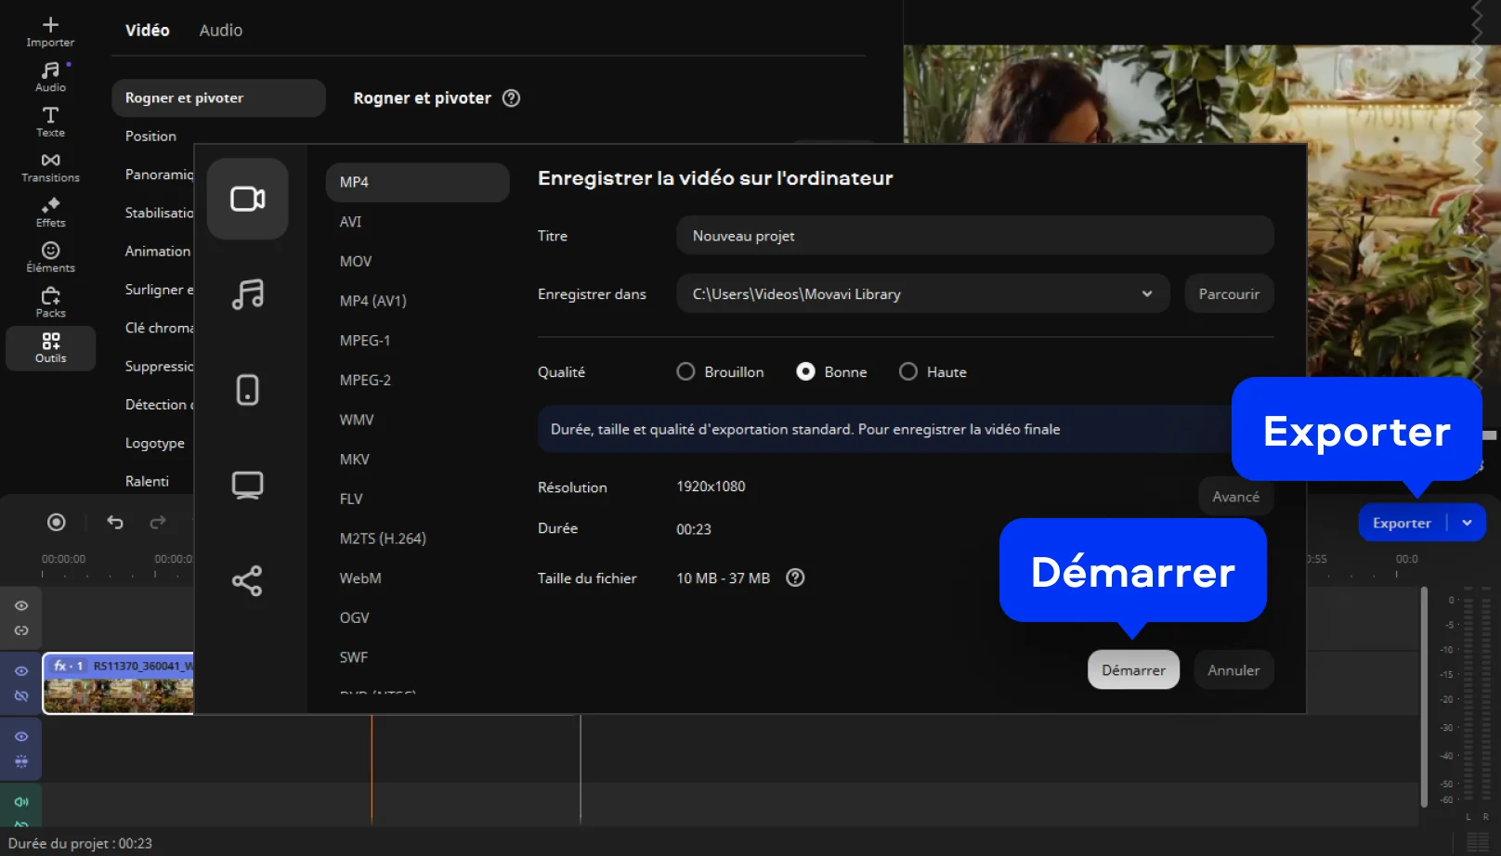Choose the MOV format from list
1501x856 pixels.
click(x=356, y=262)
